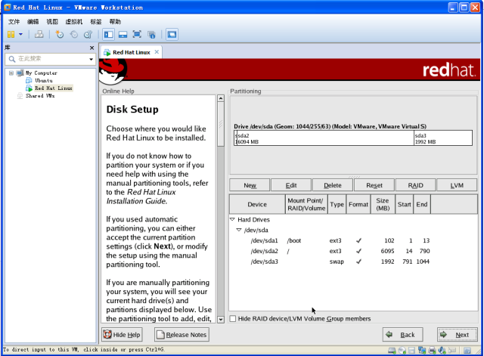484x356 pixels.
Task: Click Send Ctrl+Alt+Del toolbar icon
Action: 39,34
